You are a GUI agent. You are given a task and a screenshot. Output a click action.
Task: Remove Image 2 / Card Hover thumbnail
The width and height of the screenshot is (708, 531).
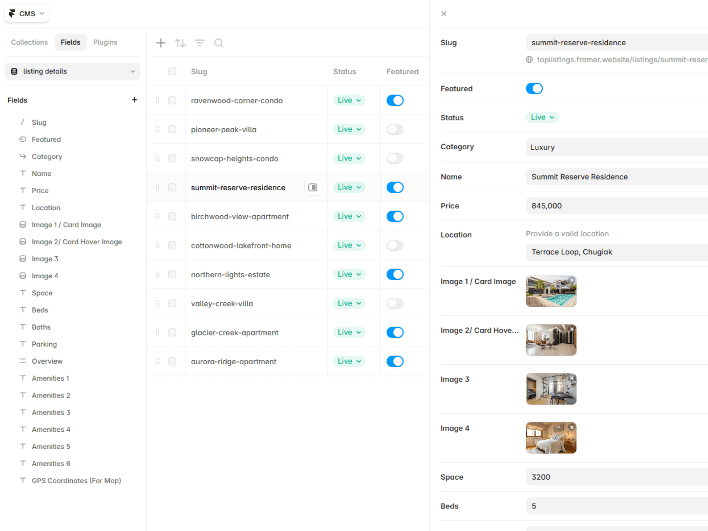point(572,329)
